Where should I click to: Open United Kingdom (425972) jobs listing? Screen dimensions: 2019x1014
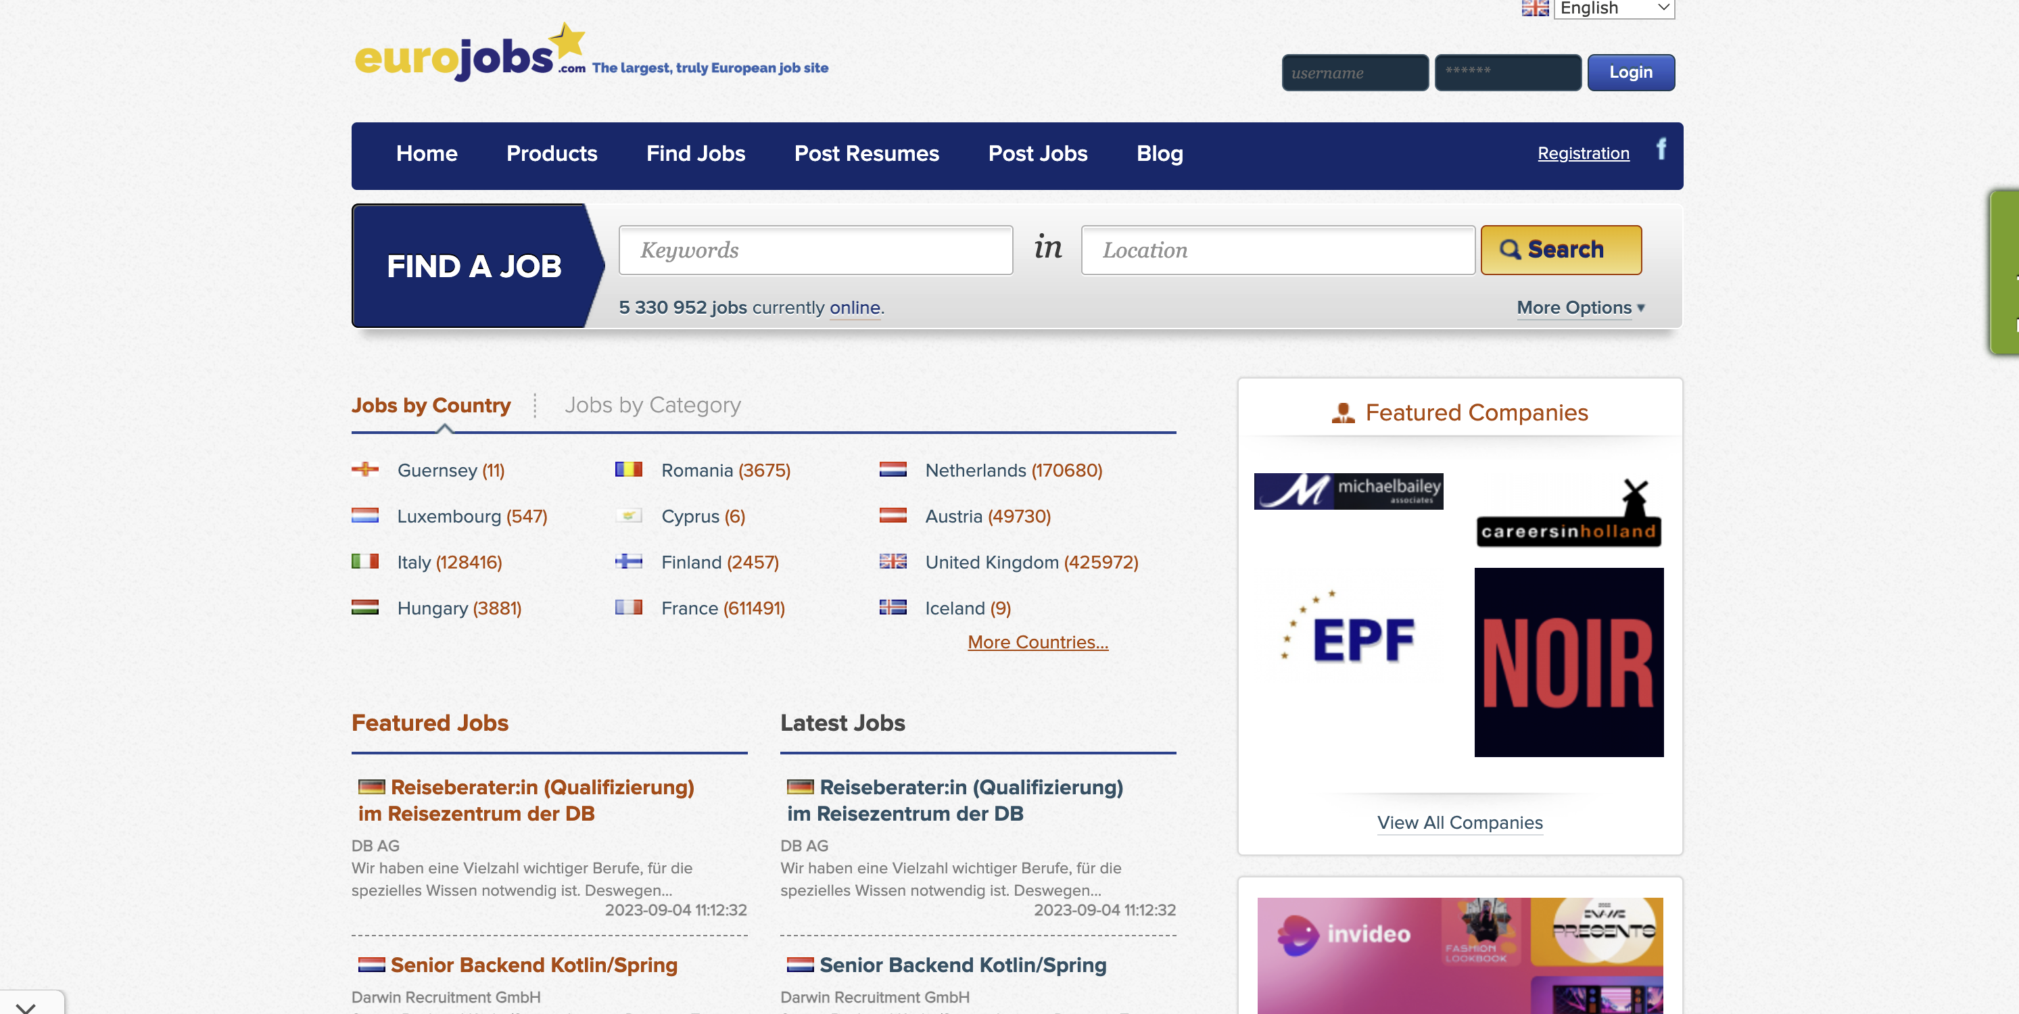click(x=1031, y=562)
